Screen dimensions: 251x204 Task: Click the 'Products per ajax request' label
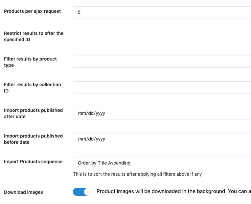click(32, 12)
